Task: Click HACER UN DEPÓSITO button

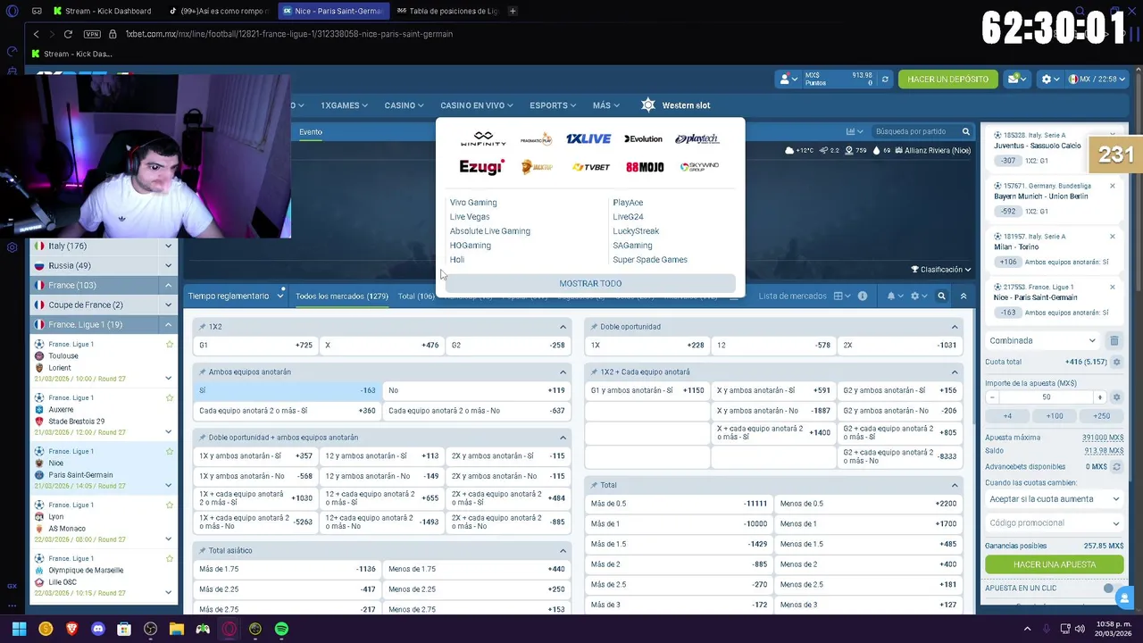Action: click(947, 79)
